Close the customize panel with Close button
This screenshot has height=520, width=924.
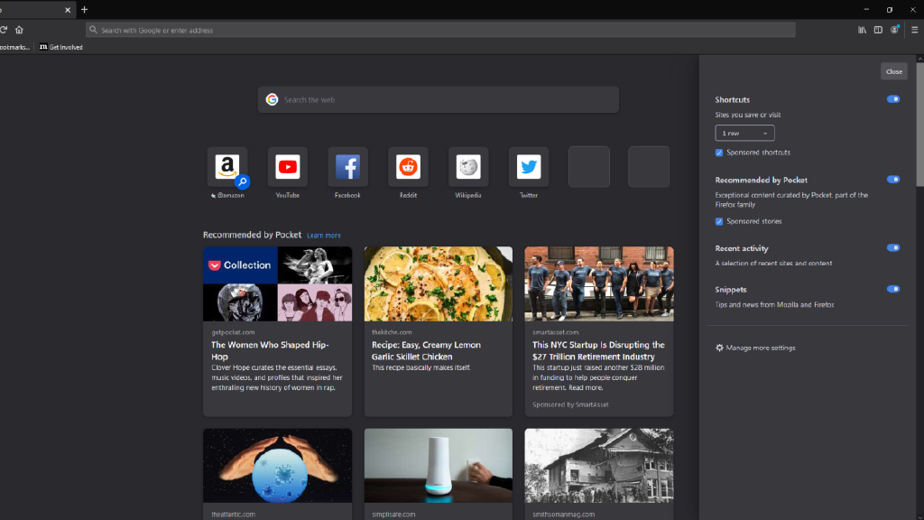coord(893,71)
